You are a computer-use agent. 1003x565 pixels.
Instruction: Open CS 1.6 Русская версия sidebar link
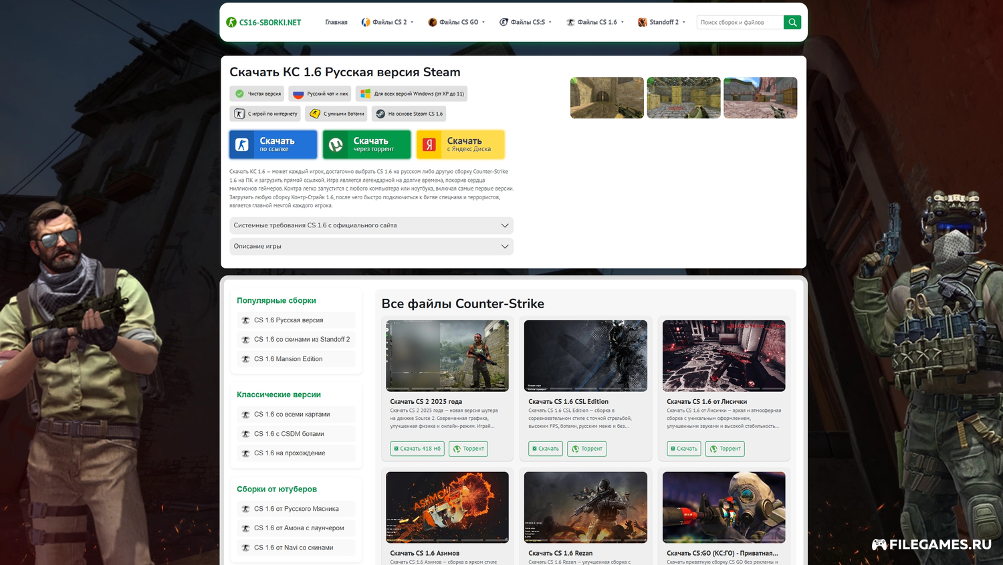click(288, 320)
